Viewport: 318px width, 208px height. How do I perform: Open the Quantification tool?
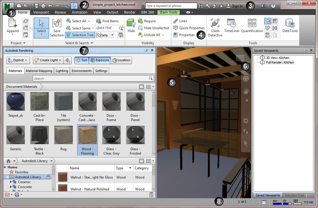click(x=252, y=26)
